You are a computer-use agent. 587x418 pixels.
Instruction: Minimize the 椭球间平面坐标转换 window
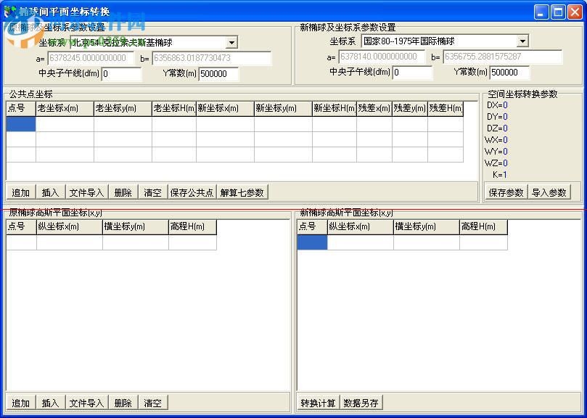[x=541, y=12]
